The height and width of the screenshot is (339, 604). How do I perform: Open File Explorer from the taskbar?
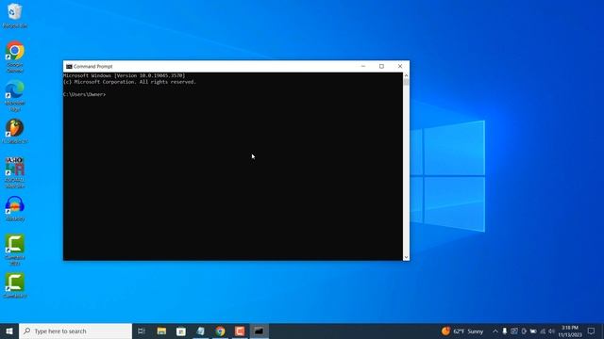(x=161, y=331)
